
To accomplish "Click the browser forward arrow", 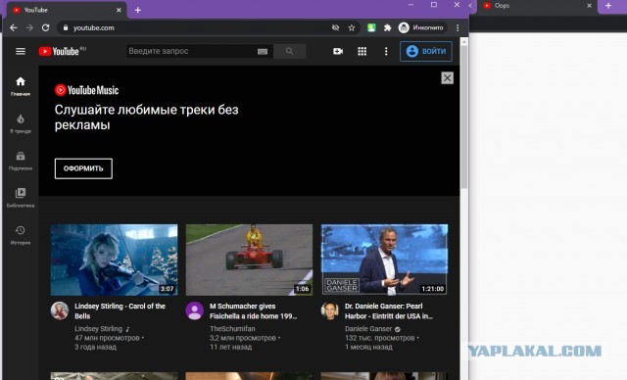I will (x=29, y=27).
